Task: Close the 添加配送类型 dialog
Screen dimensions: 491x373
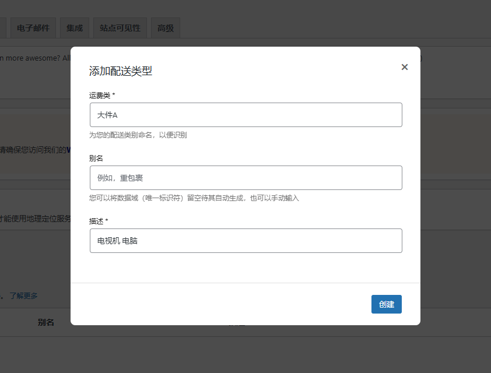Action: [404, 67]
